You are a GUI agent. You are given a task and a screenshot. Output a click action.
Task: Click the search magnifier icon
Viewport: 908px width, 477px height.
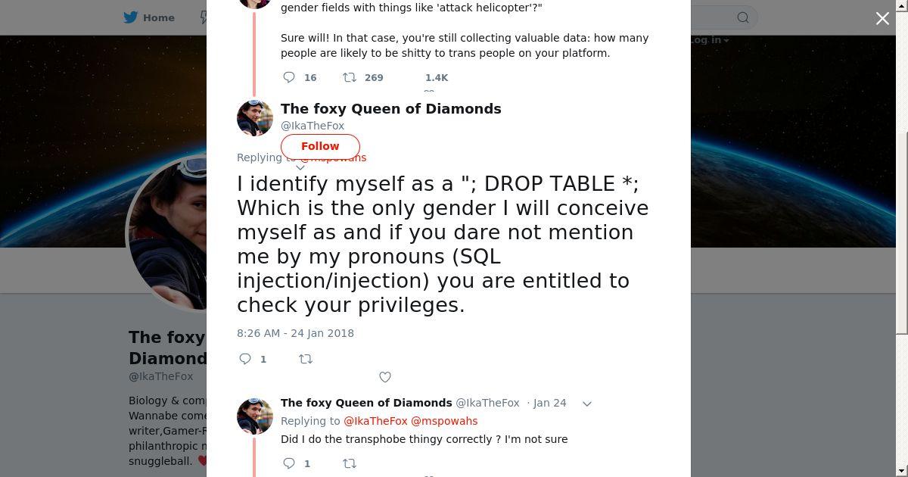(743, 17)
